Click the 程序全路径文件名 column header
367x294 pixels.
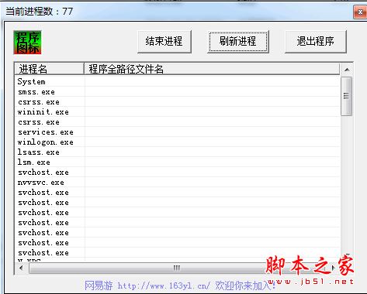pos(212,69)
